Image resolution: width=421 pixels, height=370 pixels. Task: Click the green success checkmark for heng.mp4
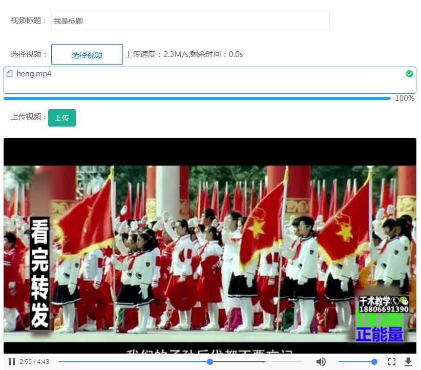(x=409, y=74)
